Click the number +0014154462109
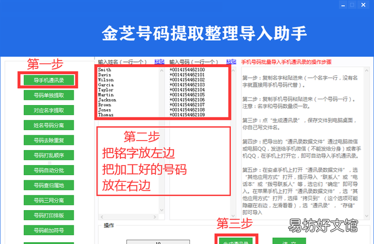This screenshot has width=374, height=244. coord(187,114)
